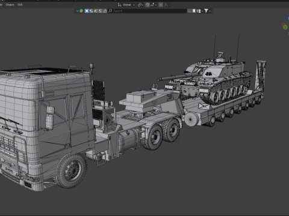Screen dimensions: 289x216
Task: Click the small button right of Search field
Action: coord(189,11)
